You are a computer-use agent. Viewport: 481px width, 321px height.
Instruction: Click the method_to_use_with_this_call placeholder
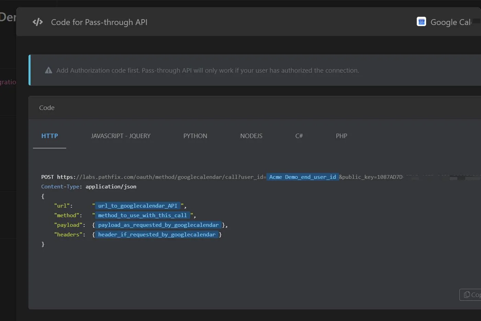[142, 215]
